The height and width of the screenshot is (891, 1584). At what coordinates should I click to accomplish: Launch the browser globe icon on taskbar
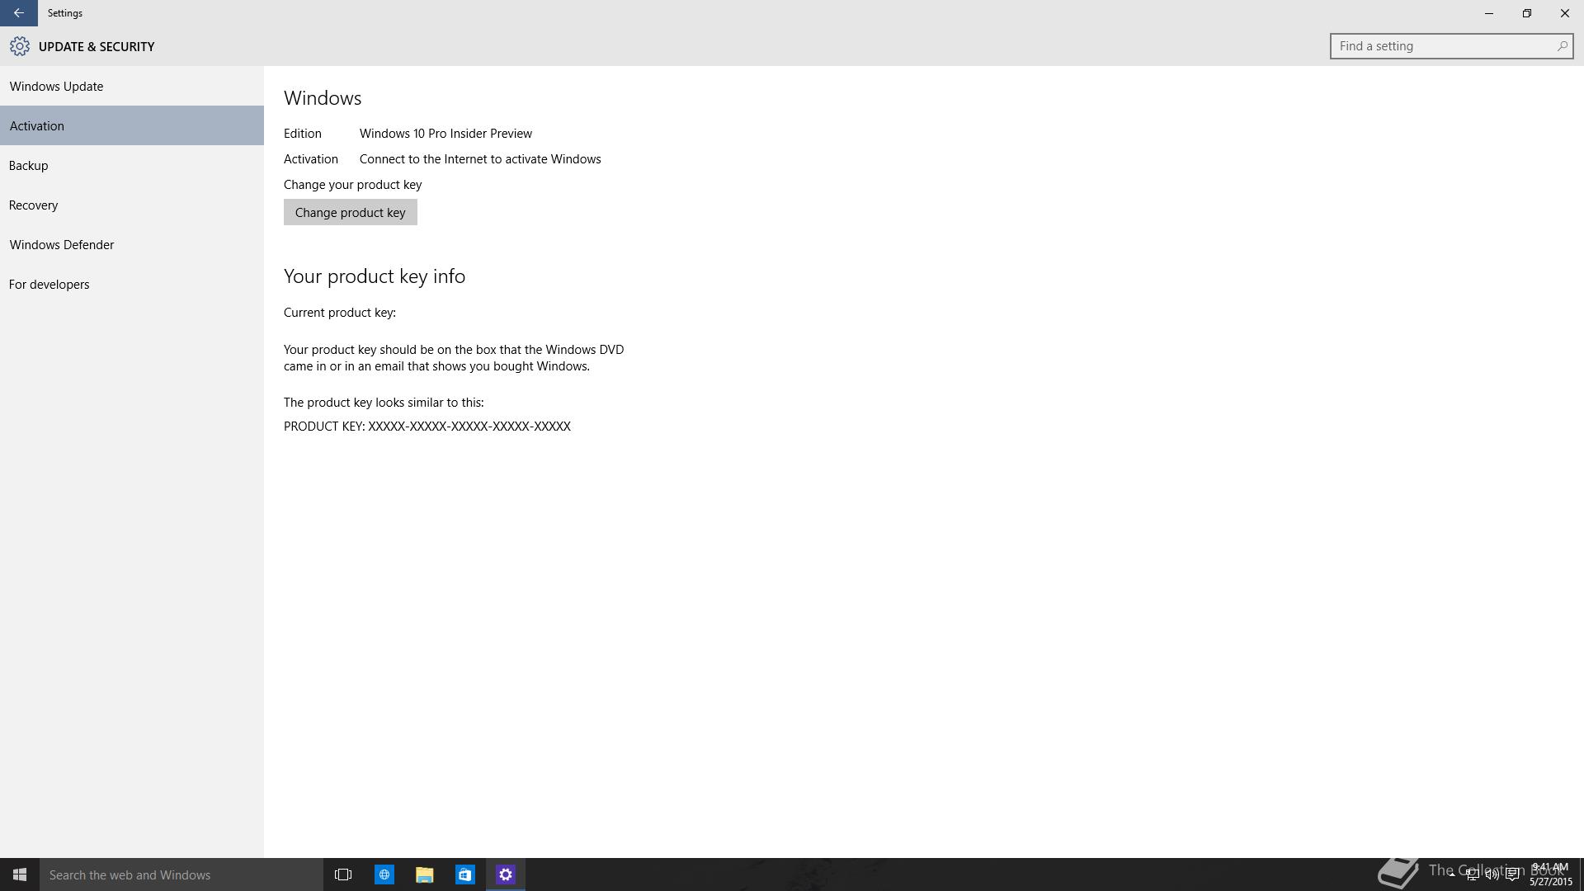[384, 874]
